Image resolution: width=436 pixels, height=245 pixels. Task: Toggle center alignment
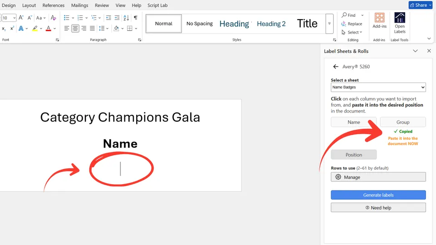pyautogui.click(x=75, y=28)
